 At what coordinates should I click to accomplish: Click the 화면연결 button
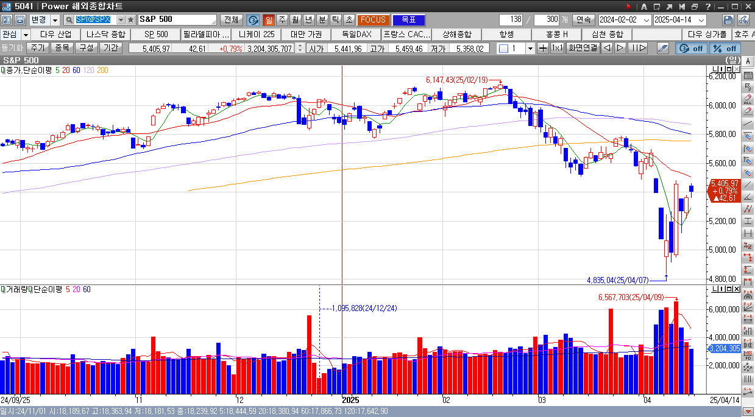click(x=583, y=48)
